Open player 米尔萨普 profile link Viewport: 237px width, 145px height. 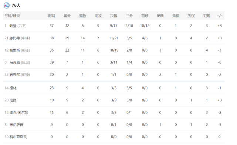point(16,125)
